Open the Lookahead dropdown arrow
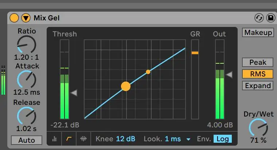This screenshot has width=277, height=150. 188,139
